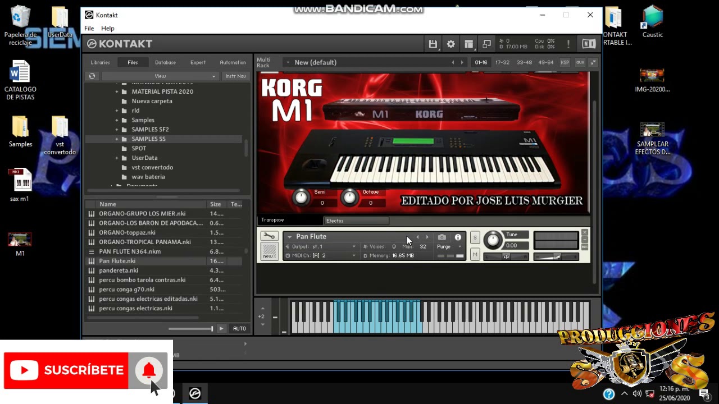Click the multi rack minimize arrows icon
The width and height of the screenshot is (719, 404).
click(x=593, y=62)
